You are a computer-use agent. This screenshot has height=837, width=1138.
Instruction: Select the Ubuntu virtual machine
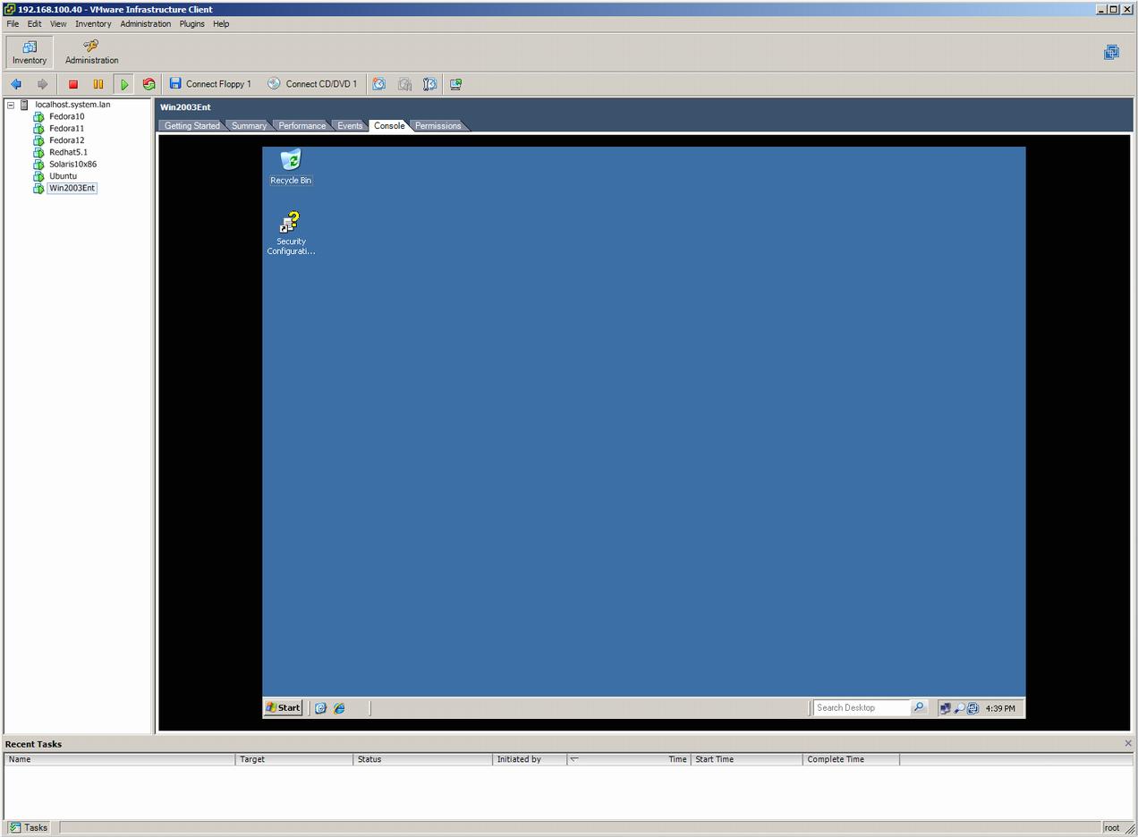coord(63,176)
